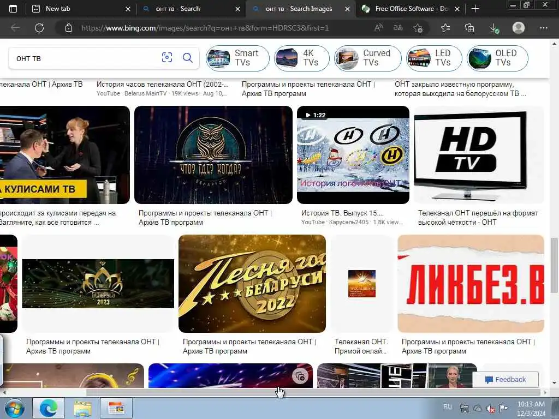Filter results by Curved TVs
Screen dimensions: 559x419
click(x=367, y=58)
